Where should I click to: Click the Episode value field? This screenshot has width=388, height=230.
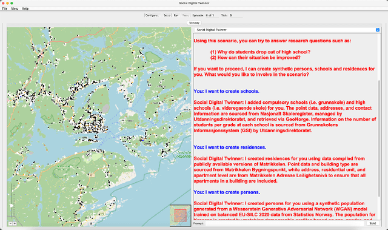point(212,15)
